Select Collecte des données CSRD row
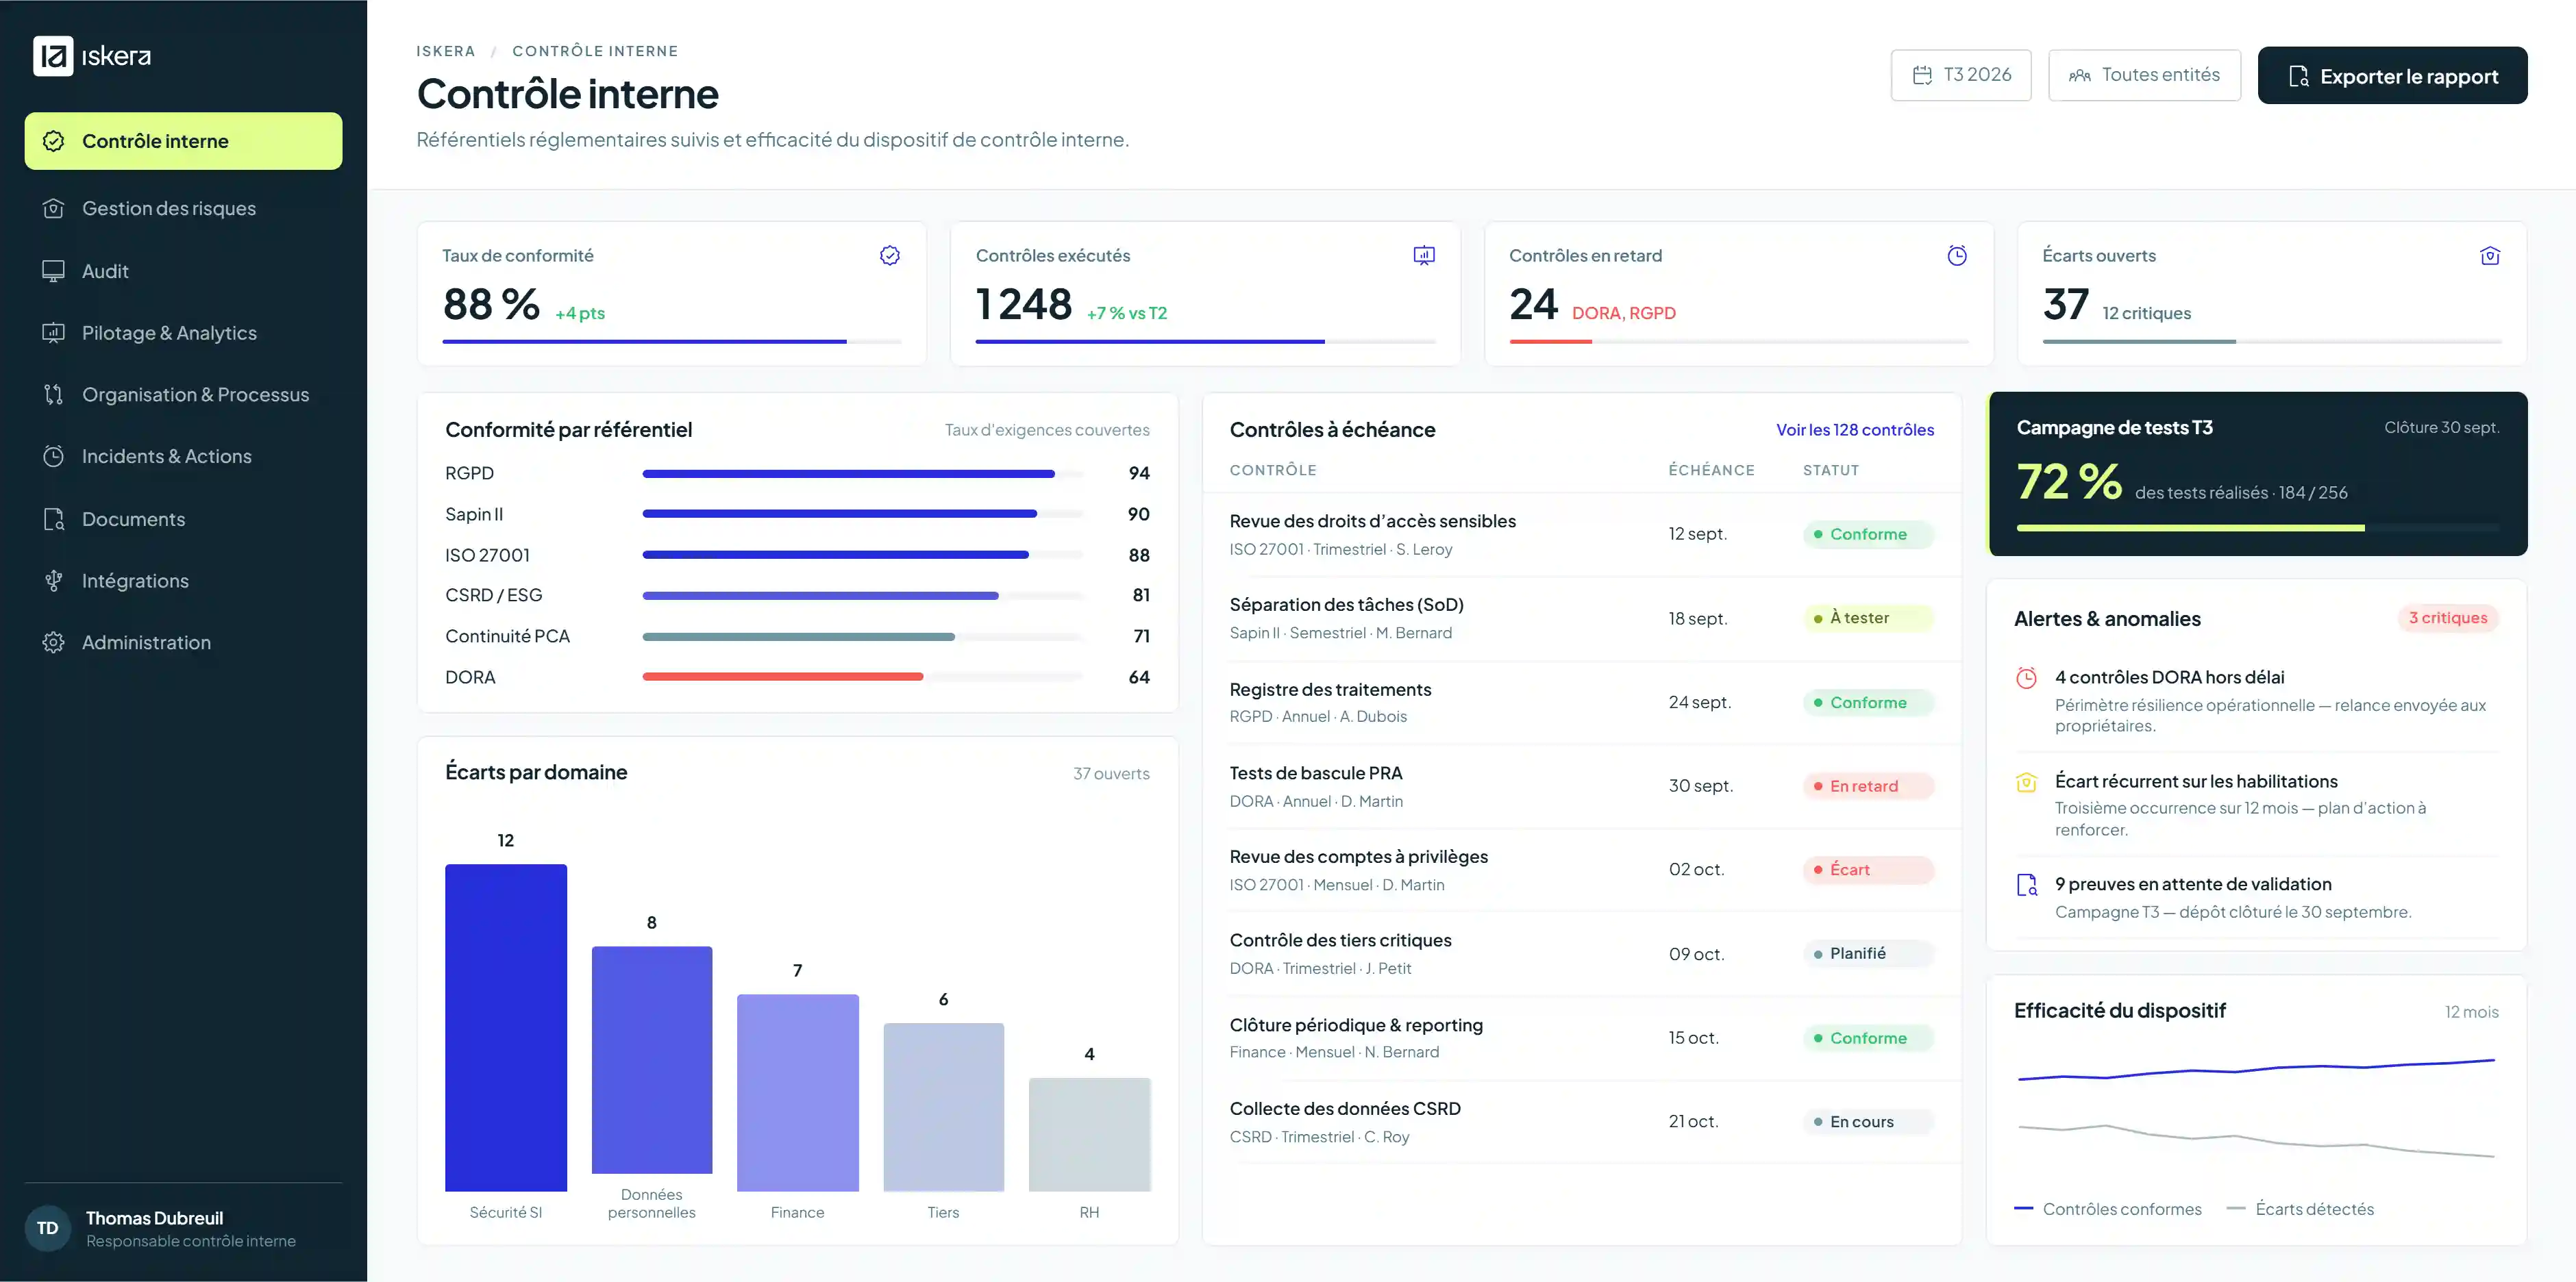 (1581, 1122)
